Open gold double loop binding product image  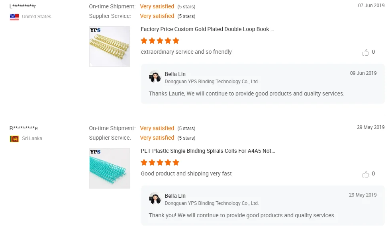110,47
